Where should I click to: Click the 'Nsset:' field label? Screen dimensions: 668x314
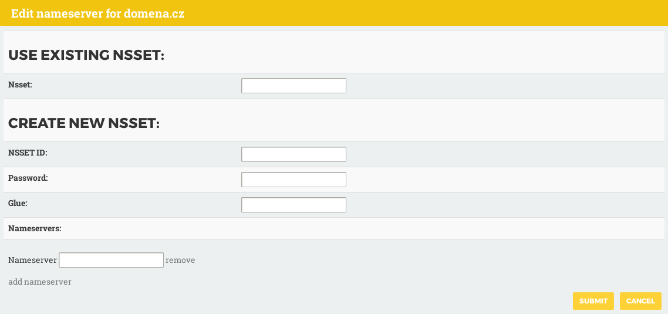[x=21, y=85]
